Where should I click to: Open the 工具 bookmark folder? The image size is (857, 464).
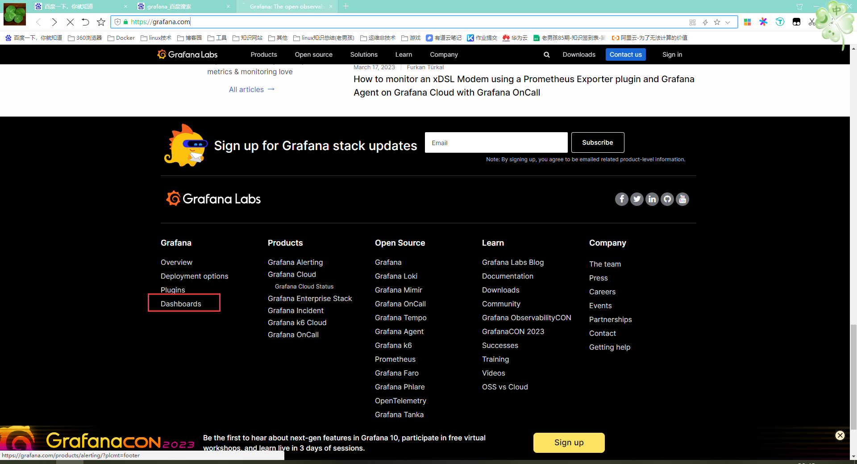pos(217,38)
